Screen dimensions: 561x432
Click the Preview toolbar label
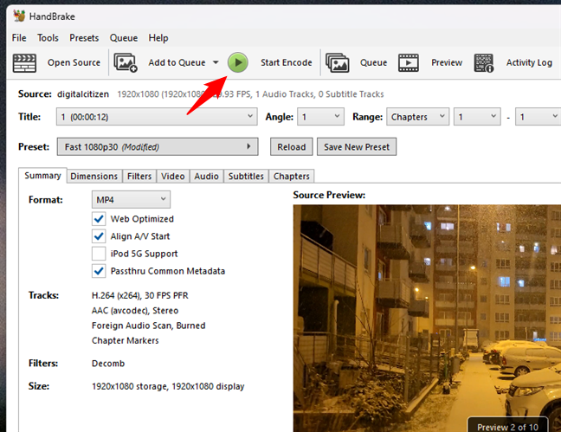[x=447, y=62]
